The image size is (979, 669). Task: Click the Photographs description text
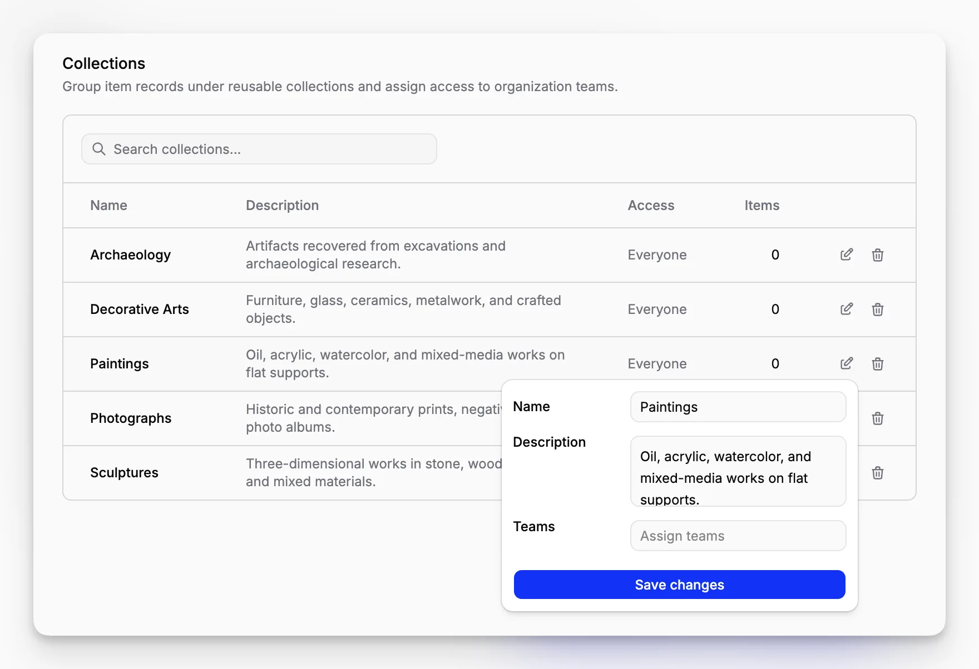point(373,418)
